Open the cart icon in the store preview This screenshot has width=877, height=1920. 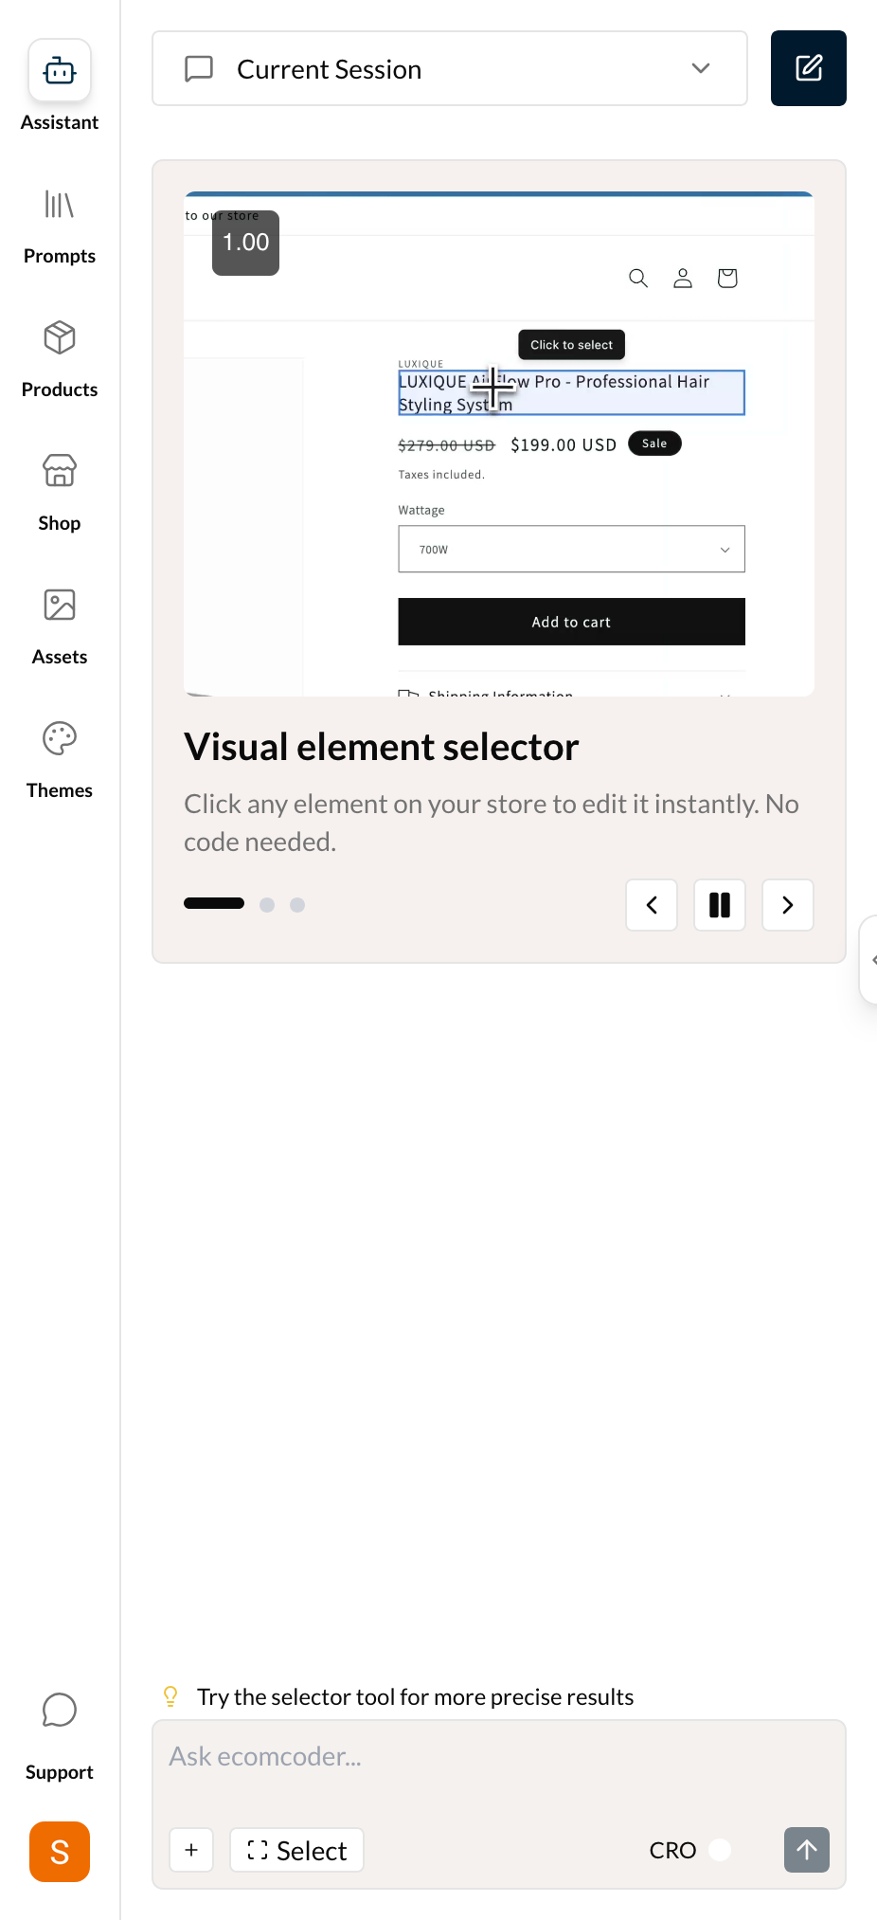pos(726,278)
